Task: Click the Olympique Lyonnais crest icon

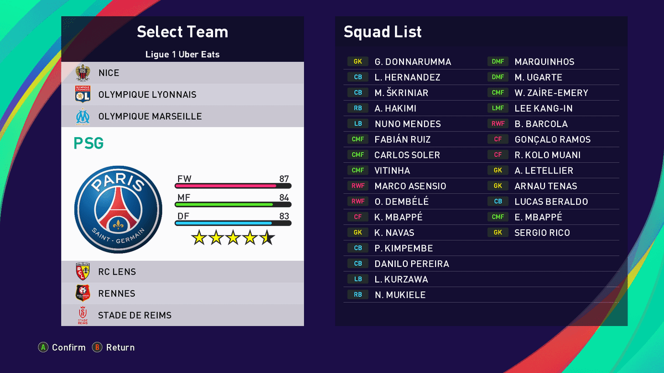Action: (x=82, y=94)
